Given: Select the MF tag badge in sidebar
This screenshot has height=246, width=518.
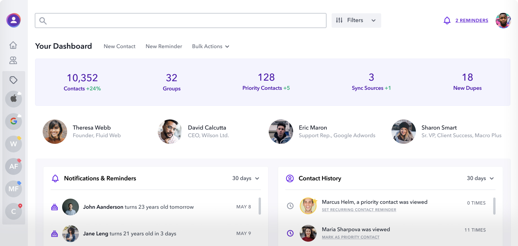Looking at the screenshot, I should point(13,189).
